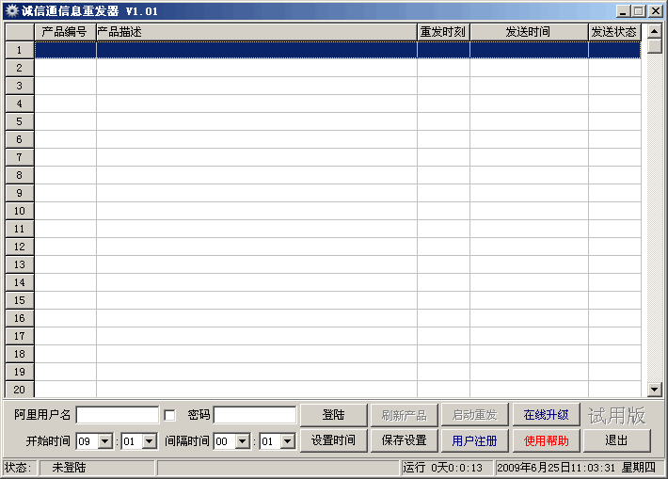The width and height of the screenshot is (668, 479).
Task: Select row header 7
Action: [x=20, y=157]
